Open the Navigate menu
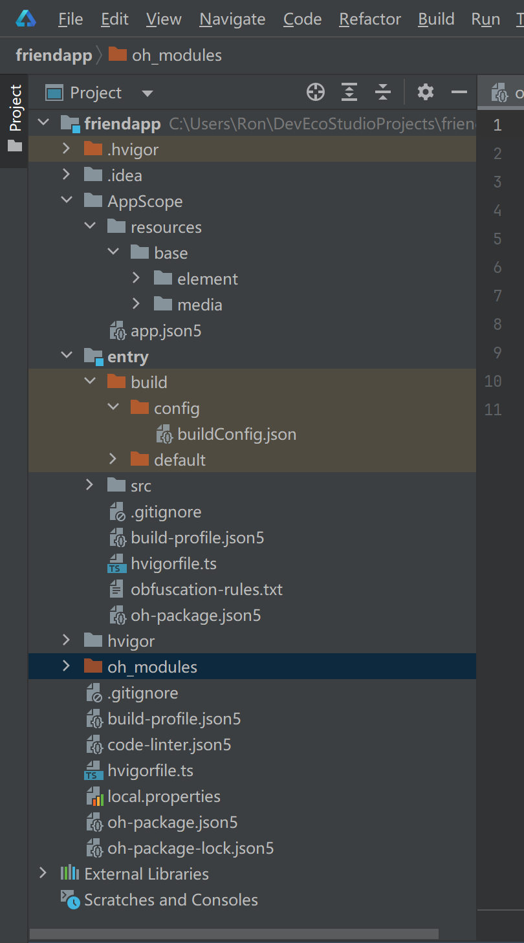524x943 pixels. pos(232,19)
